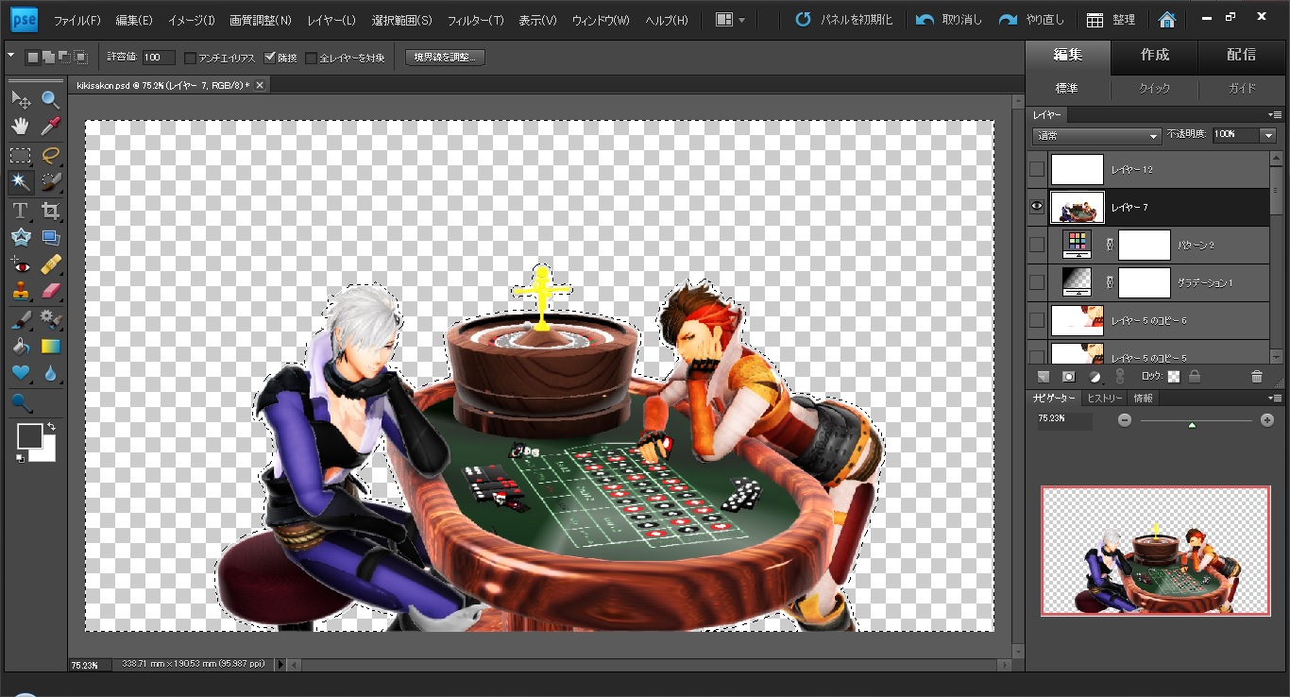Show the レイヤー 12 layer visibility
This screenshot has width=1290, height=697.
(x=1037, y=169)
